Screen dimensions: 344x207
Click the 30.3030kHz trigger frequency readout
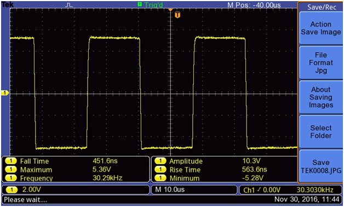(315, 189)
